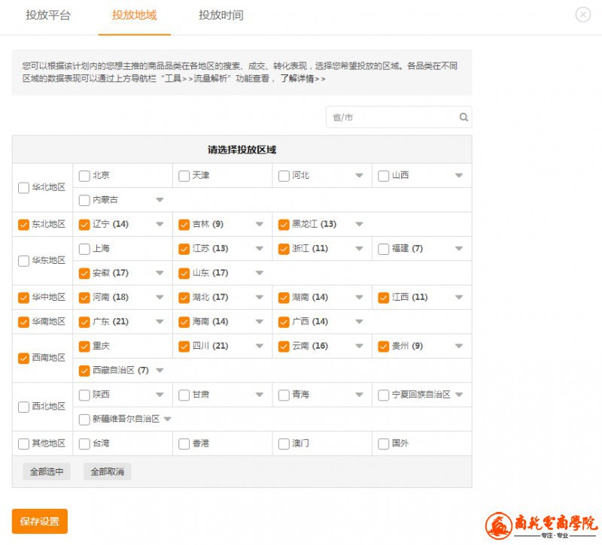Open the 内蒙古 city dropdown arrow
602x545 pixels.
(x=160, y=200)
